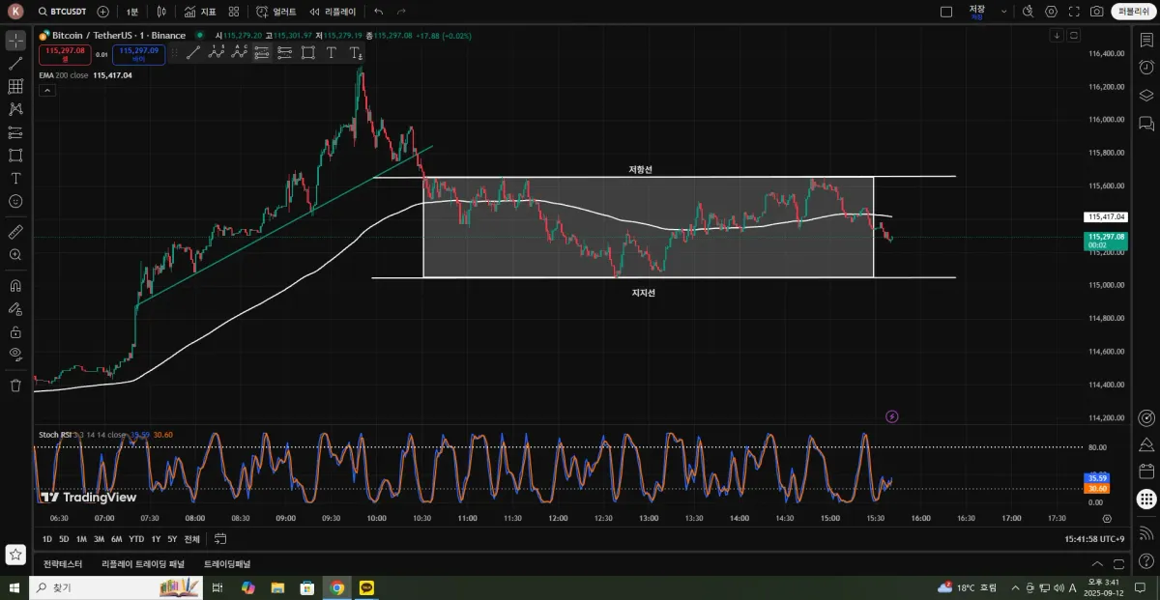Select the text tool in left sidebar
Screen dimensions: 1160x600
tap(15, 179)
